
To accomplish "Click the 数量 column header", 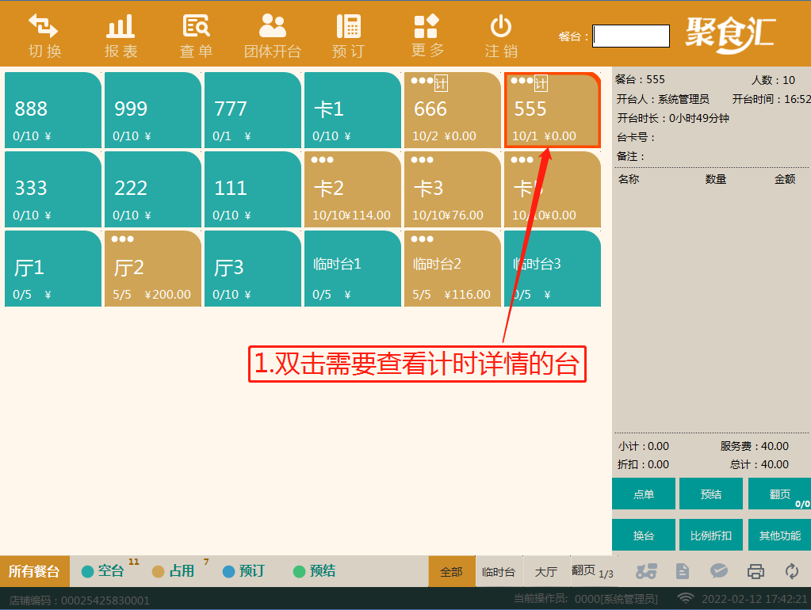I will pyautogui.click(x=716, y=179).
